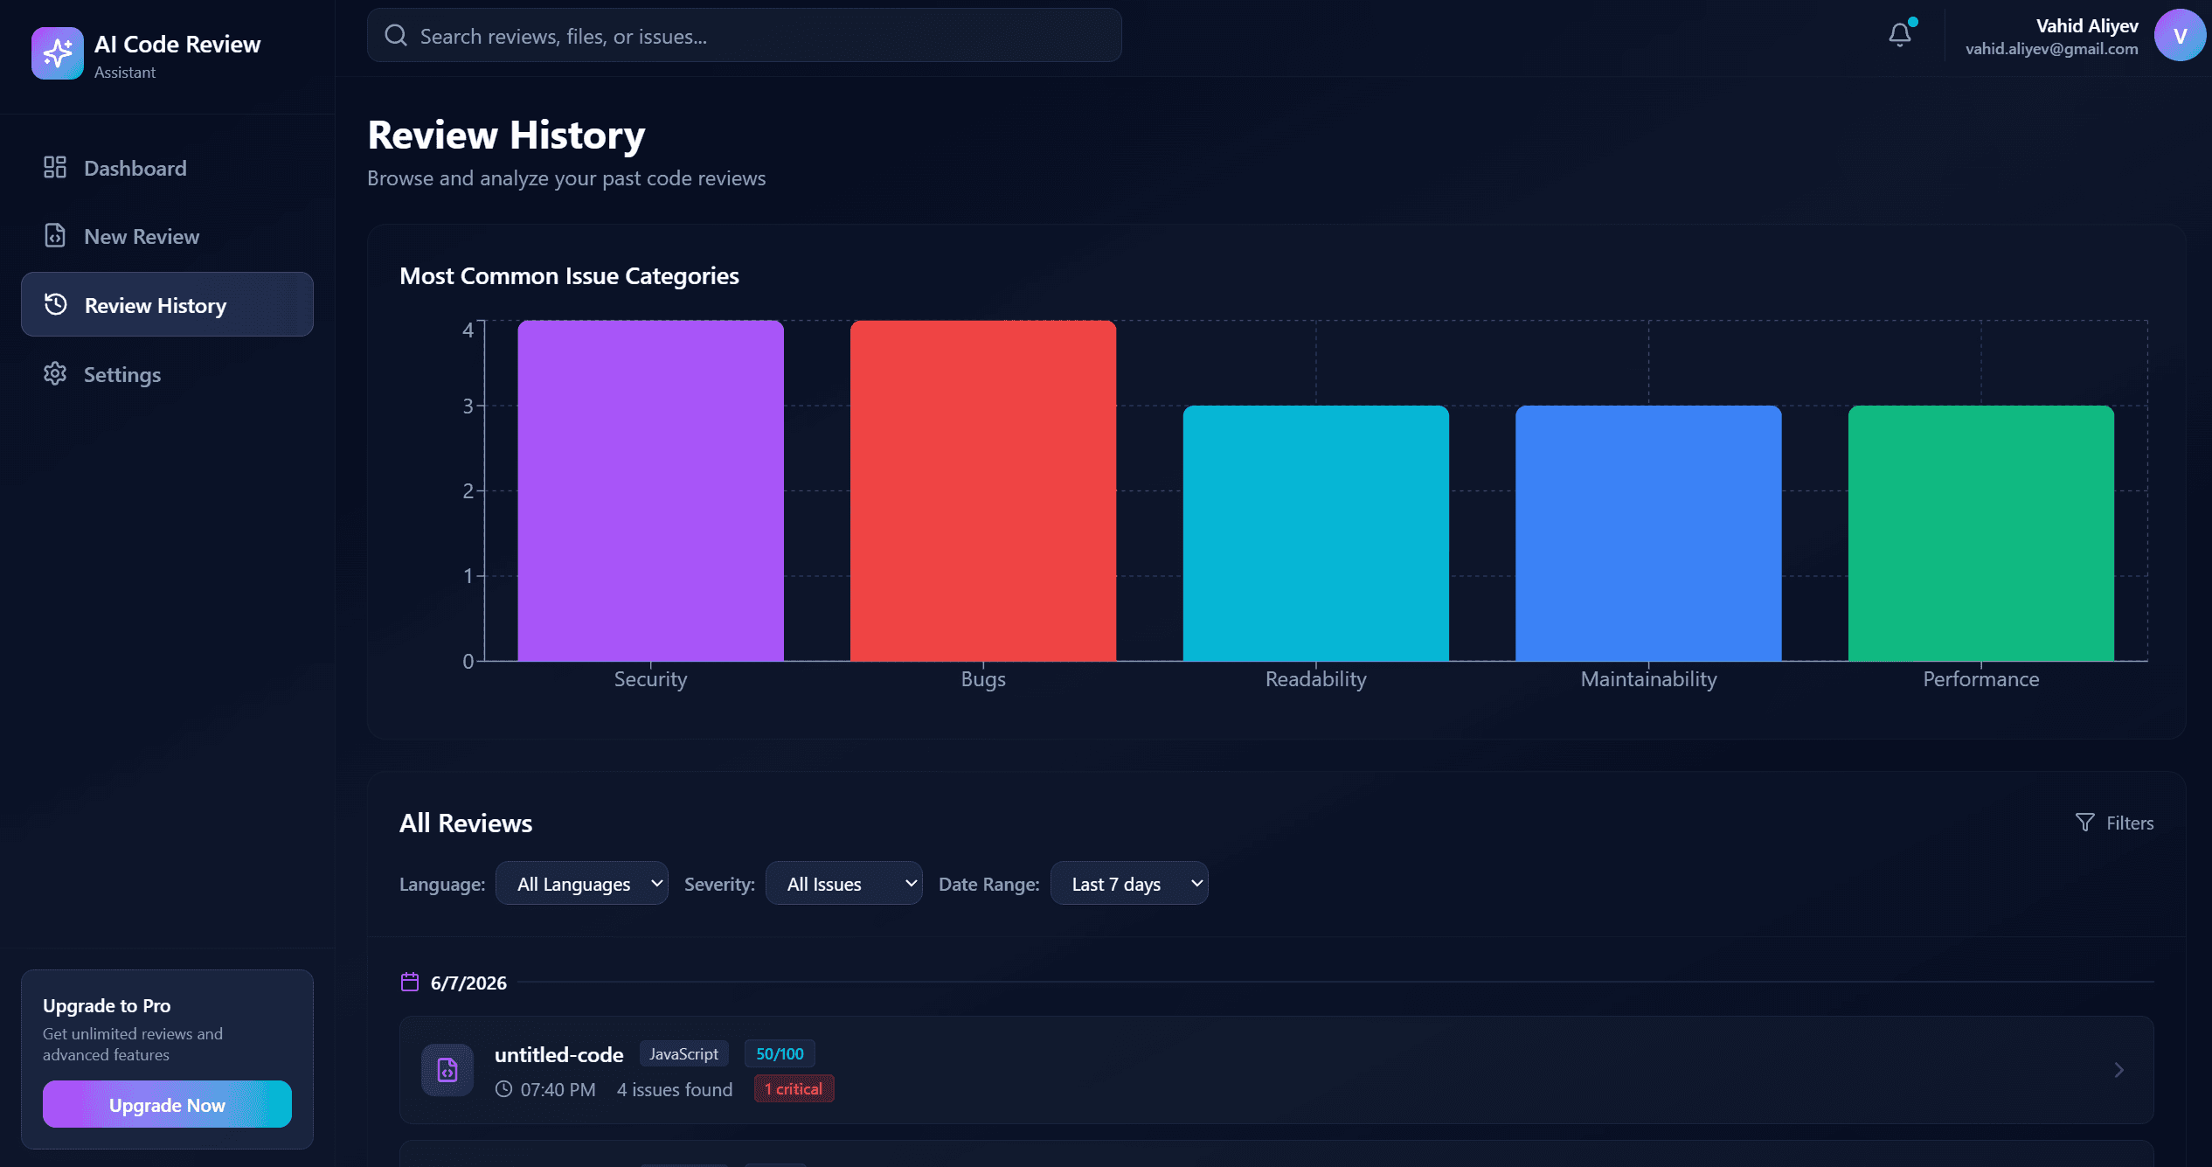Click the vahid.aliyev@gmail.com email text

2052,49
